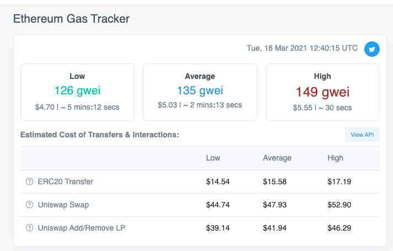The width and height of the screenshot is (393, 251).
Task: Open the help icon beside Uniswap Swap
Action: (x=30, y=205)
